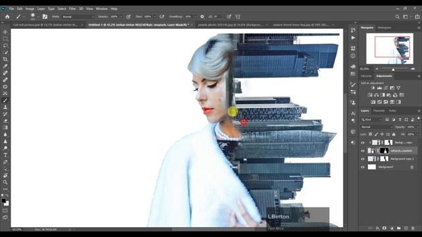Add a Levels adjustment

(380, 88)
